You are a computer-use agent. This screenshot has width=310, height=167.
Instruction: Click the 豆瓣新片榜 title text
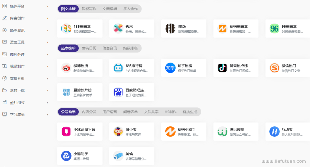click(x=82, y=90)
